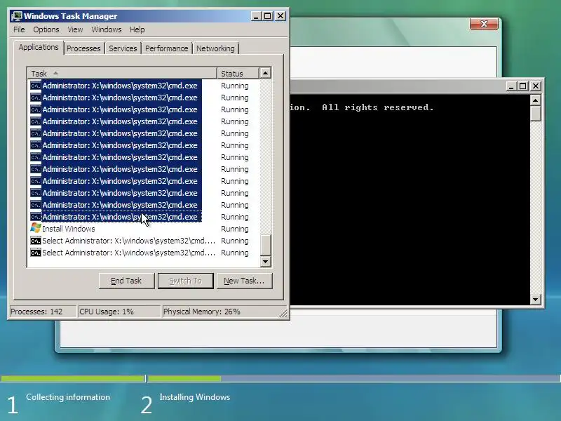Click the Switch To button
The height and width of the screenshot is (421, 561).
(185, 281)
